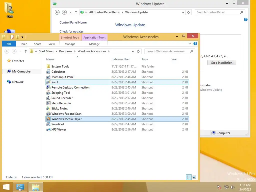This screenshot has height=192, width=256.
Task: Sort by the Size column header
Action: point(180,59)
